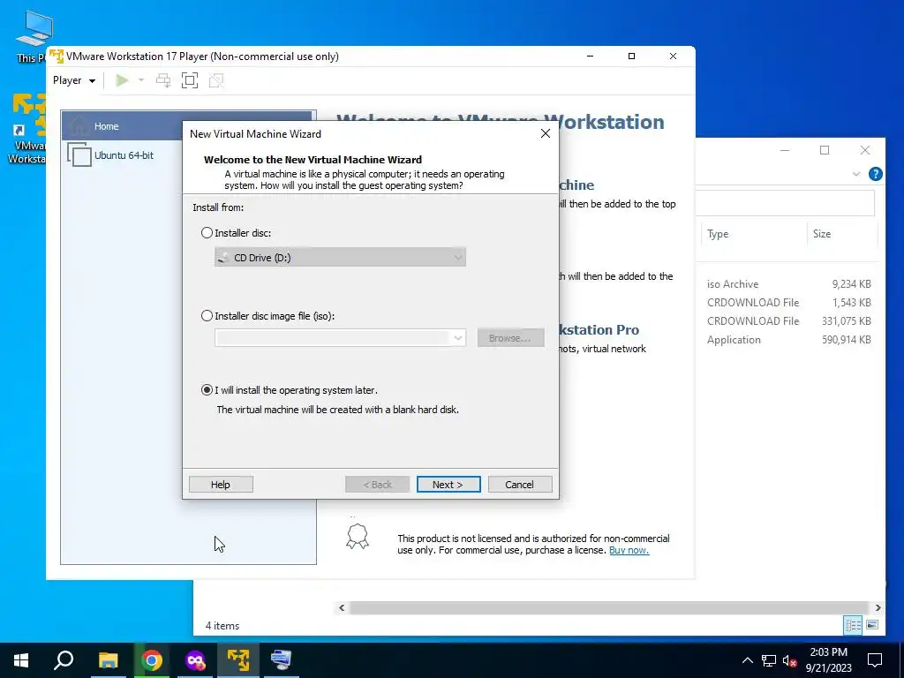Select the Installer disc radio option

pyautogui.click(x=207, y=233)
